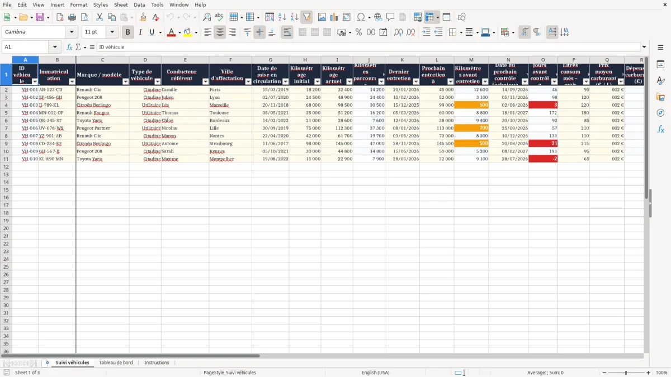This screenshot has width=671, height=377.
Task: Click the Sort Ascending icon
Action: click(282, 17)
